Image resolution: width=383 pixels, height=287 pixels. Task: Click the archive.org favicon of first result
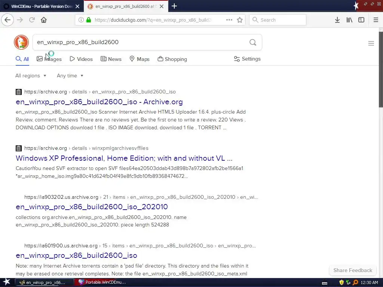tap(19, 92)
